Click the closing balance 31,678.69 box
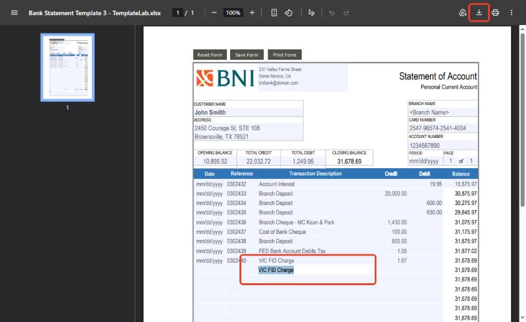 (x=349, y=162)
